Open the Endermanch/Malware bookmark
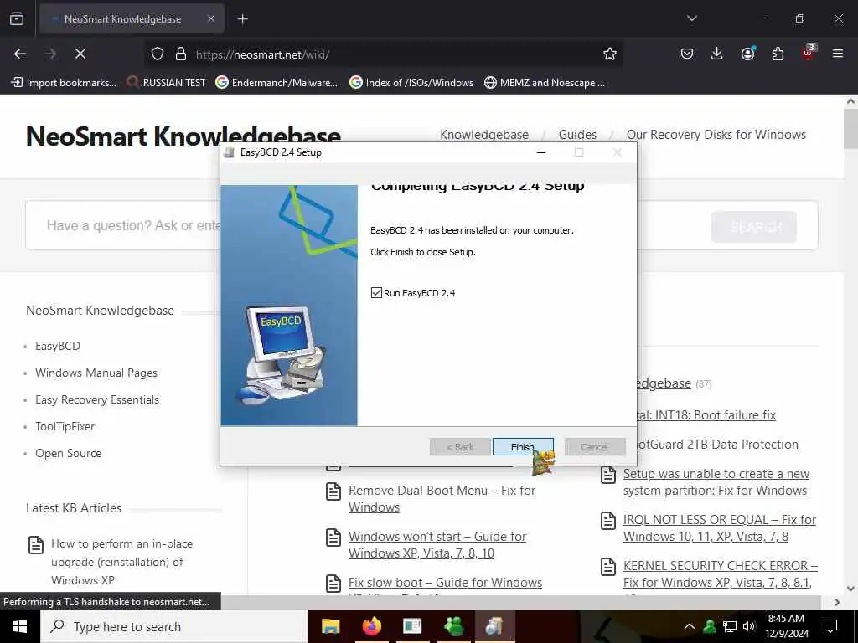This screenshot has width=858, height=643. (x=277, y=83)
